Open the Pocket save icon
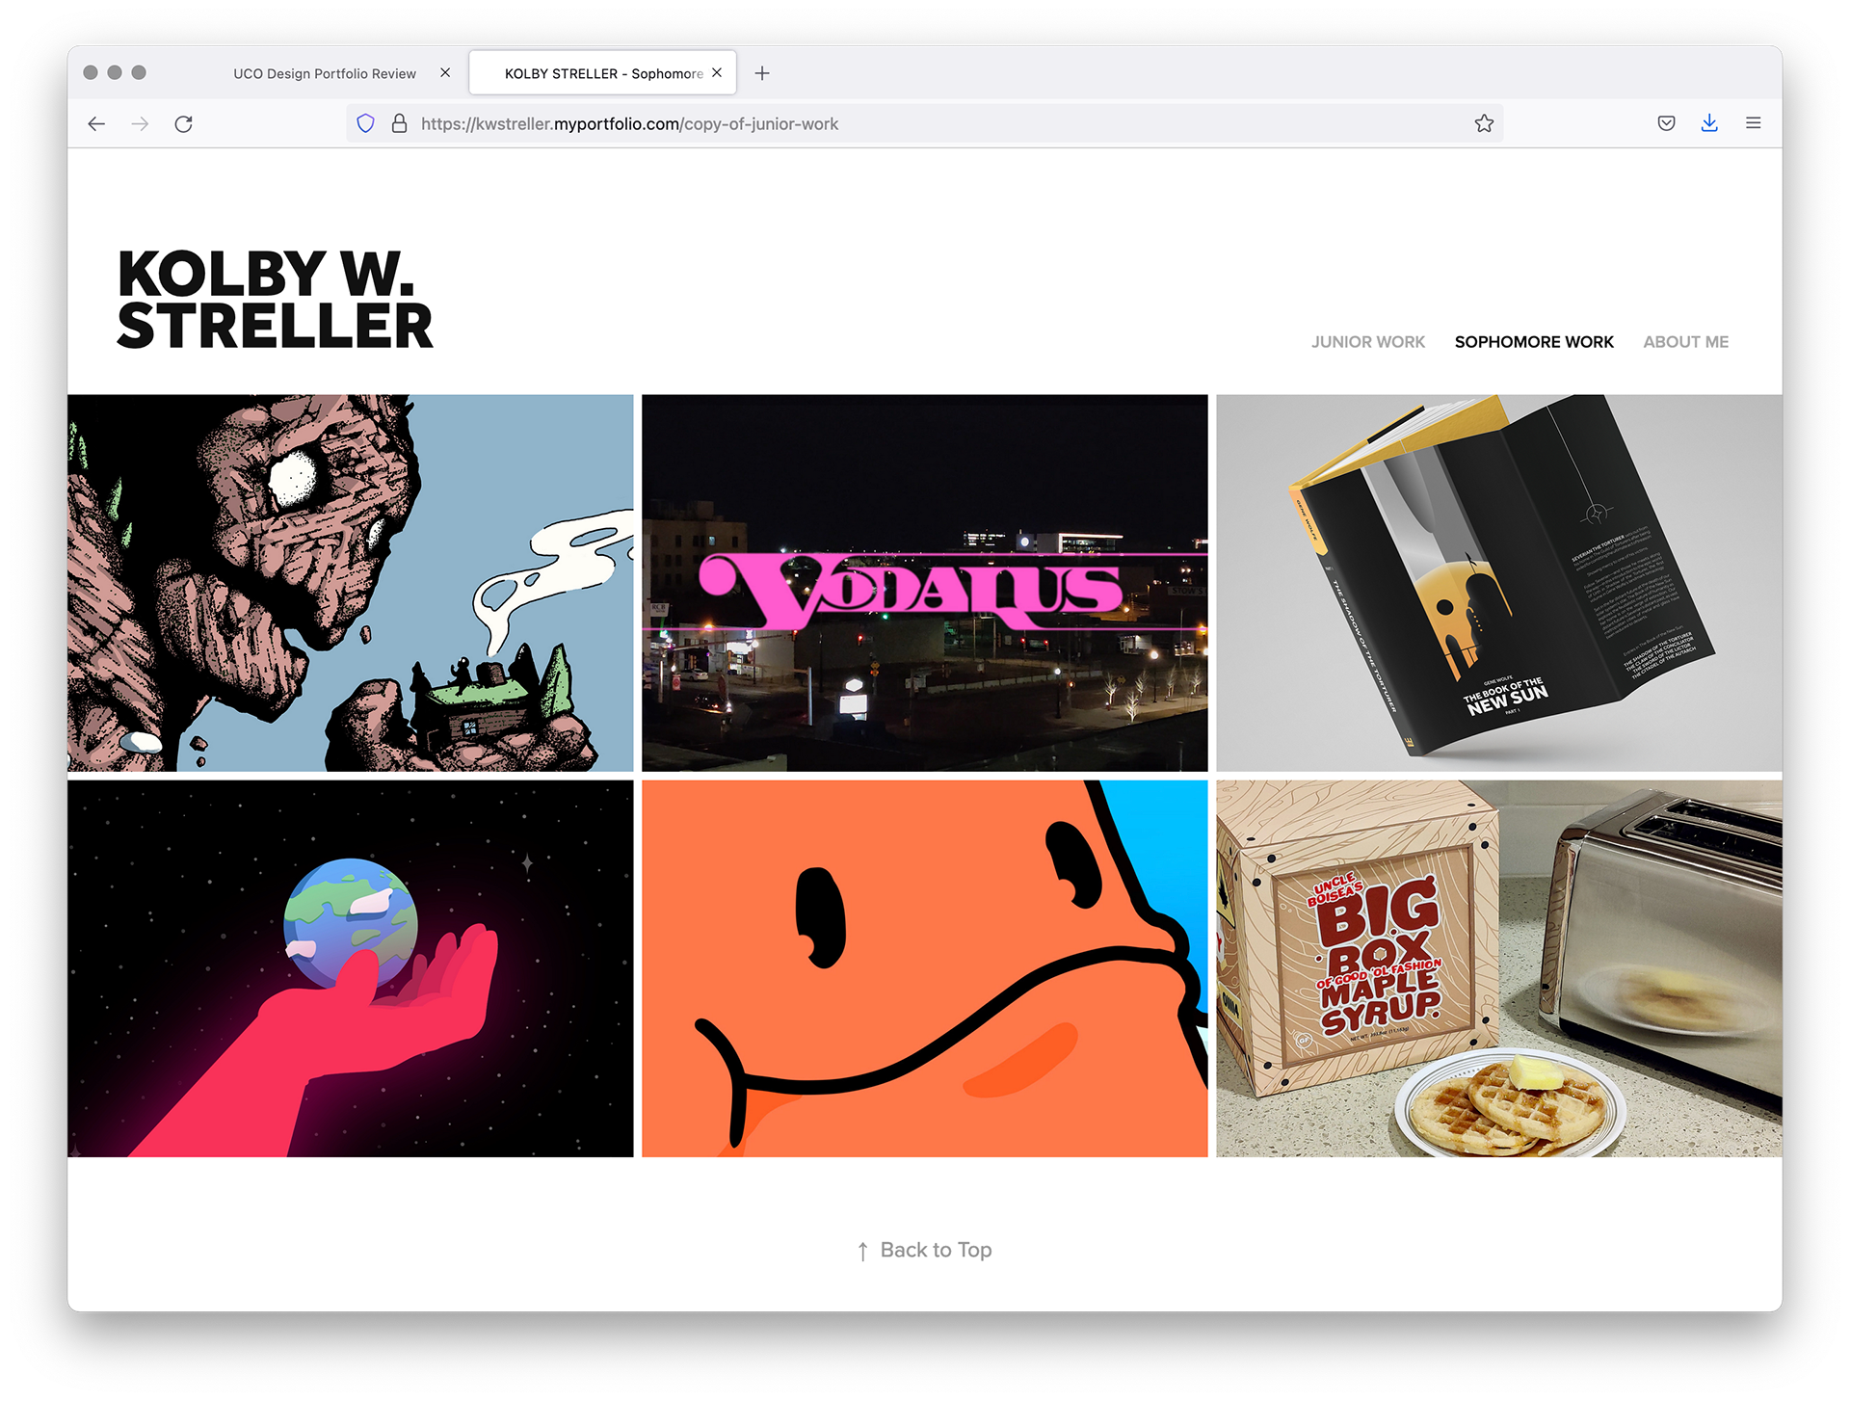 click(1667, 123)
